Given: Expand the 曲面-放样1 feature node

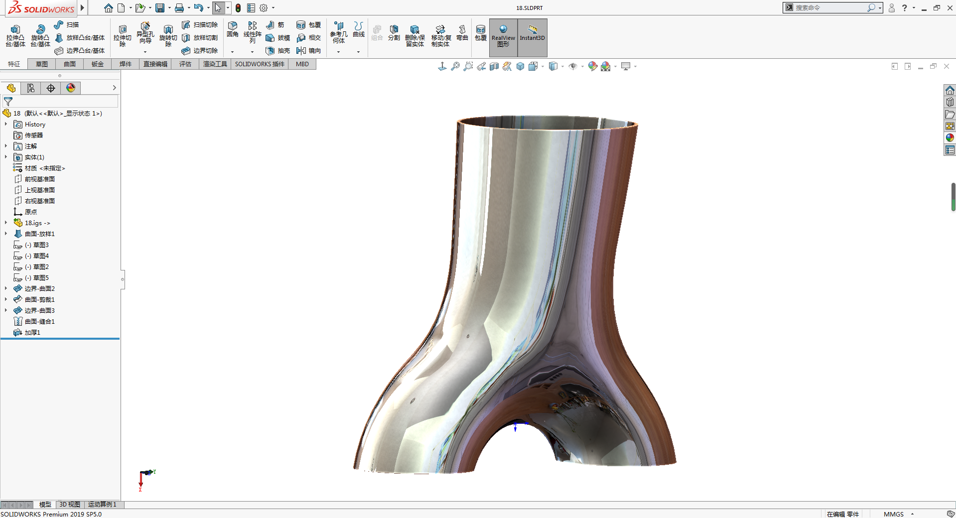Looking at the screenshot, I should coord(6,234).
